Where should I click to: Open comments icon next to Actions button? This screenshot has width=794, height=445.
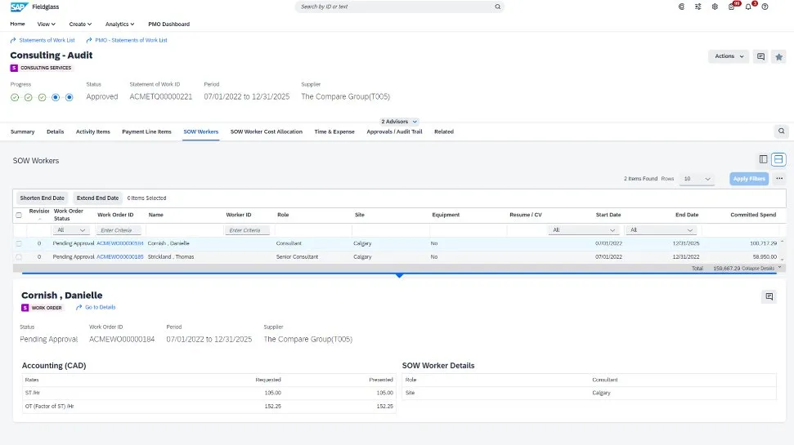[x=760, y=56]
